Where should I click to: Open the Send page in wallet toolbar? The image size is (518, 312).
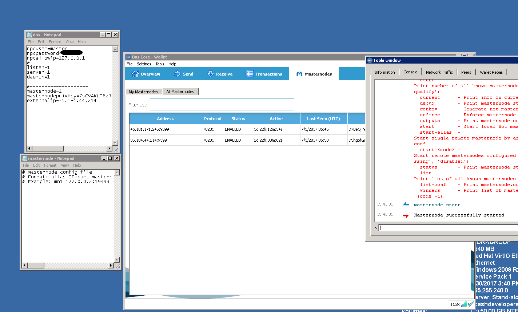pos(184,74)
